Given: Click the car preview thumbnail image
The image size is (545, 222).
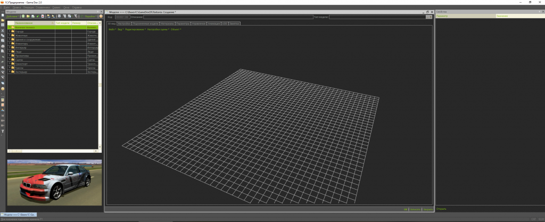Looking at the screenshot, I should (x=54, y=183).
